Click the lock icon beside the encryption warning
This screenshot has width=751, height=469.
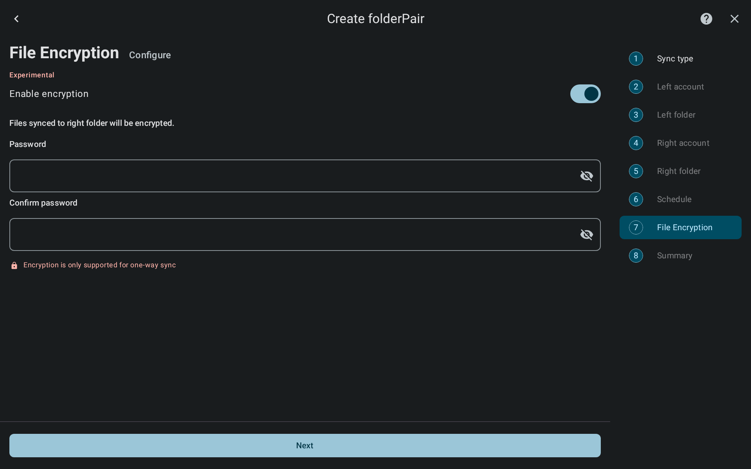coord(14,265)
